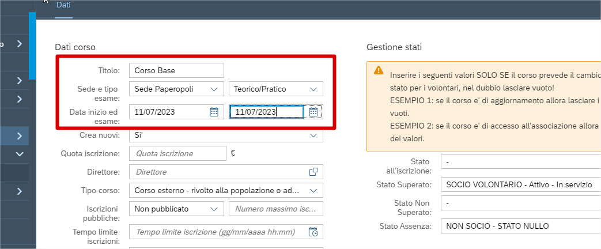Open the Iscrizioni pubbliche Non pubblicato dropdown
The width and height of the screenshot is (601, 249).
[214, 209]
